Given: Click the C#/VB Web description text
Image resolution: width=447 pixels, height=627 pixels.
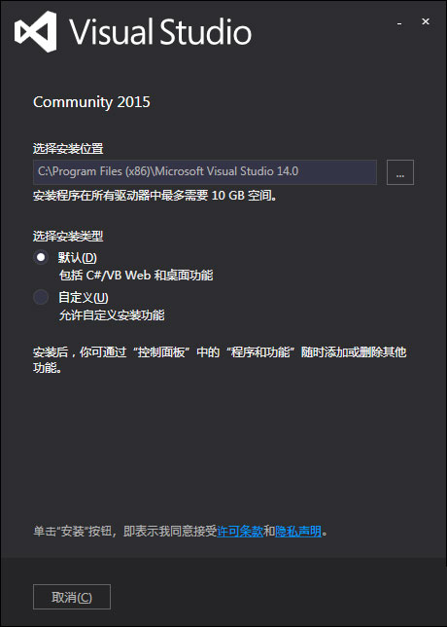Looking at the screenshot, I should pos(136,276).
